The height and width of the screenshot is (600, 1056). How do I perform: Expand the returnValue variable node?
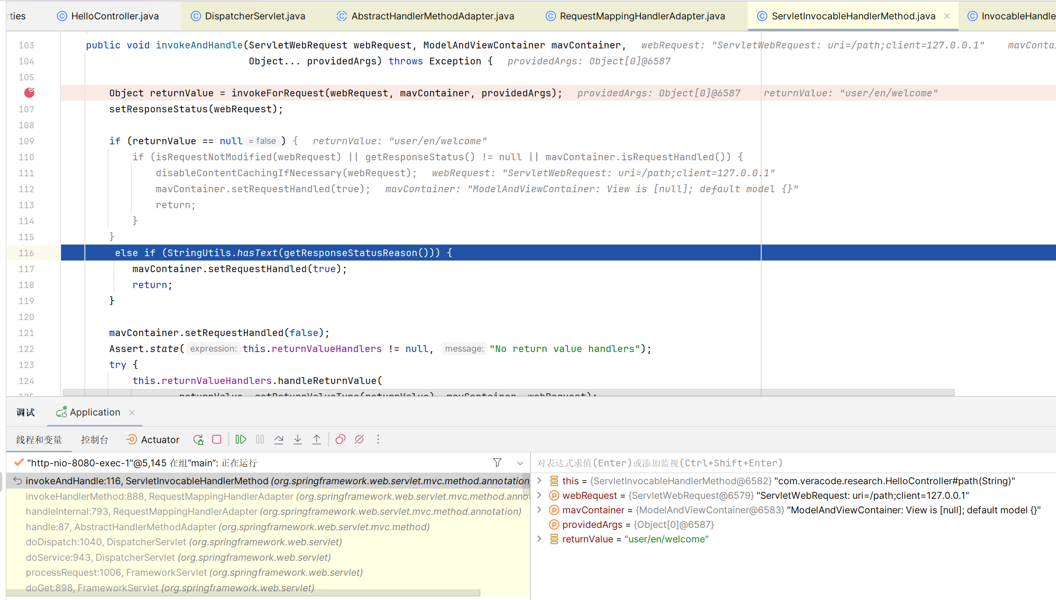pyautogui.click(x=539, y=539)
